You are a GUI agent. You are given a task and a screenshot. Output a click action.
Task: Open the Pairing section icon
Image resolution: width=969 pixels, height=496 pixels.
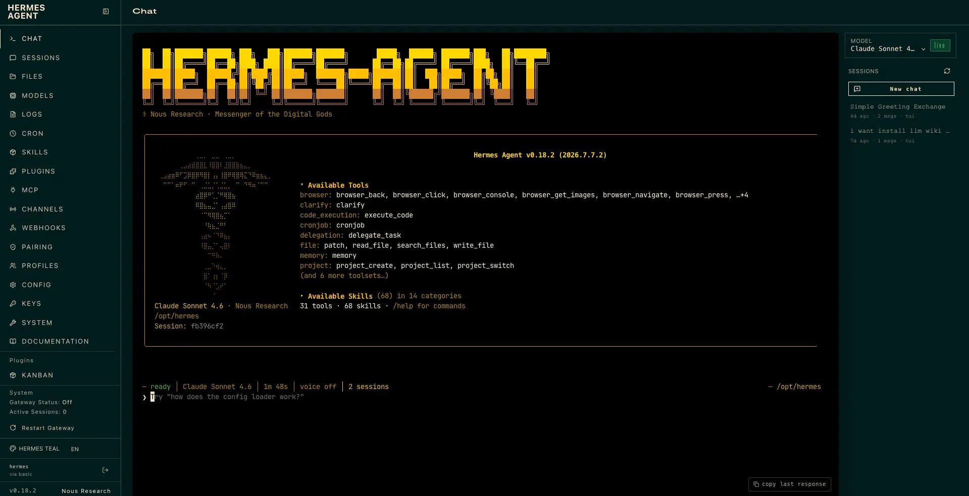(x=13, y=247)
